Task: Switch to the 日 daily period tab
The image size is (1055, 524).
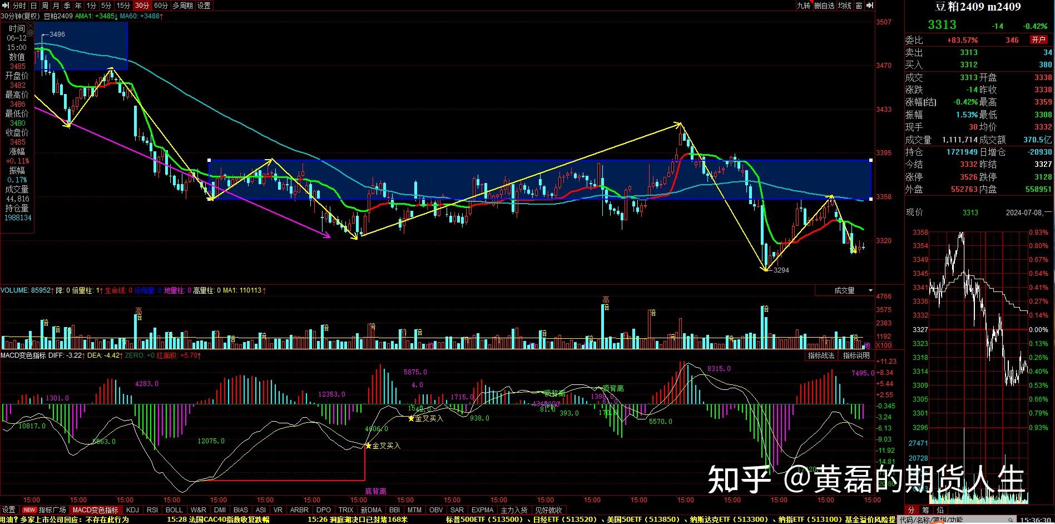Action: 33,6
